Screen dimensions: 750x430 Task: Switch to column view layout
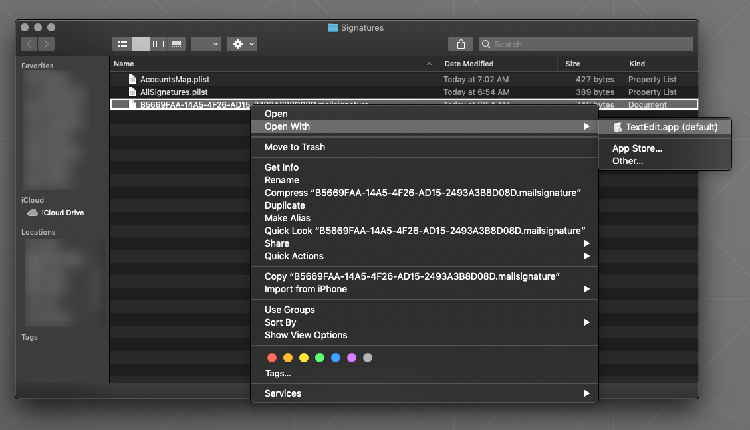click(x=158, y=44)
